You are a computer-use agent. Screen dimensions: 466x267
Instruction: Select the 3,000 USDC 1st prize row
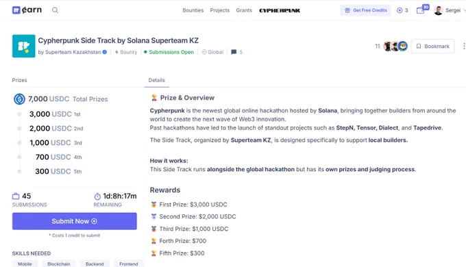click(55, 114)
